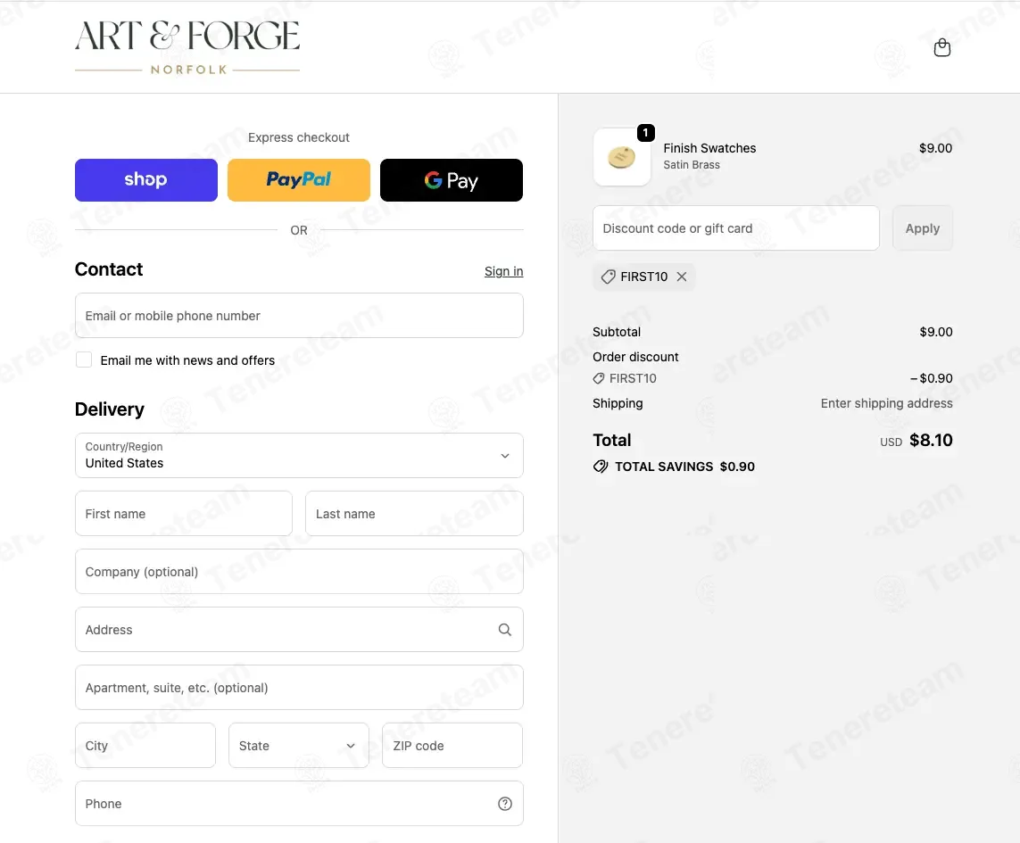Image resolution: width=1020 pixels, height=843 pixels.
Task: Click the Sign in link
Action: (x=503, y=271)
